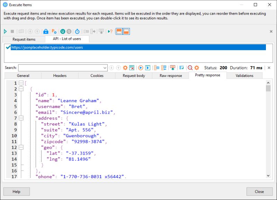
Task: Open the blue stopwatch timer icon
Action: point(77,32)
